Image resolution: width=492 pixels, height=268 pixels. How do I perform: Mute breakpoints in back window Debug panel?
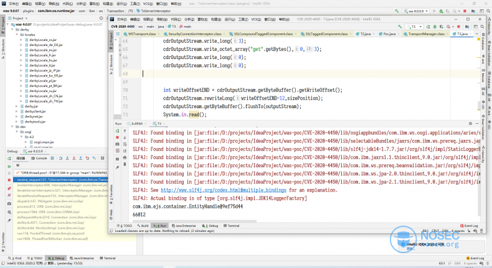[x=9, y=195]
